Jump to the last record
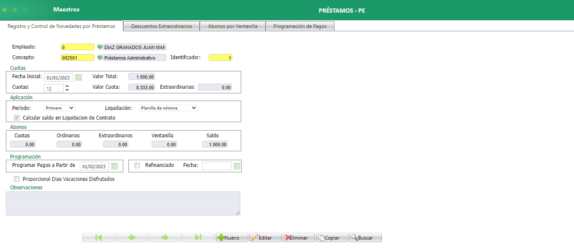Viewport: 574px width, 251px height. coord(199,237)
